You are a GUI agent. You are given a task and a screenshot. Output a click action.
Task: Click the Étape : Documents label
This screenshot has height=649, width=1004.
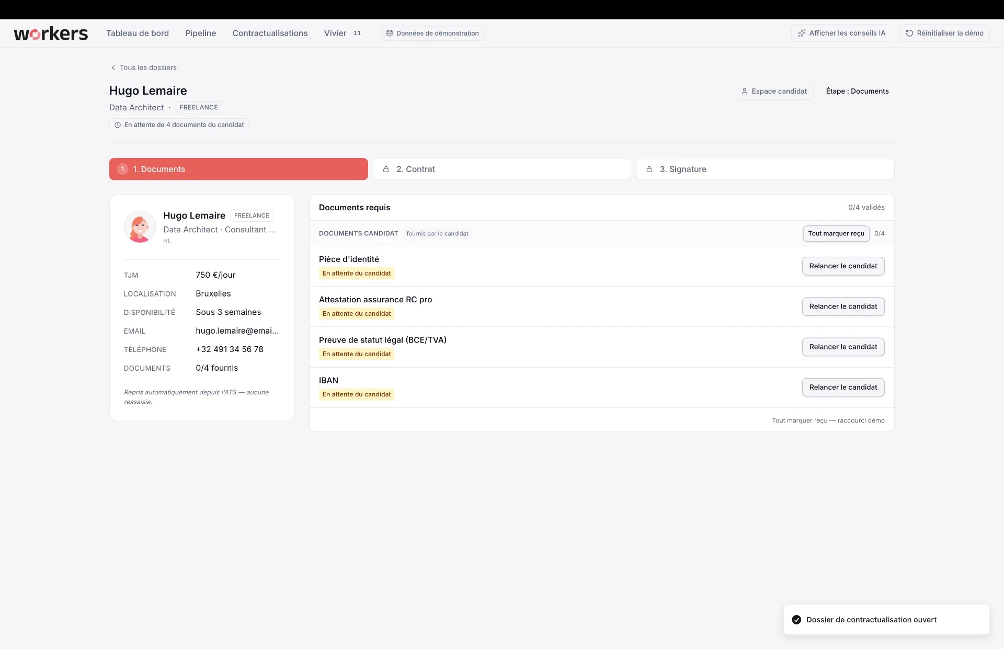858,91
